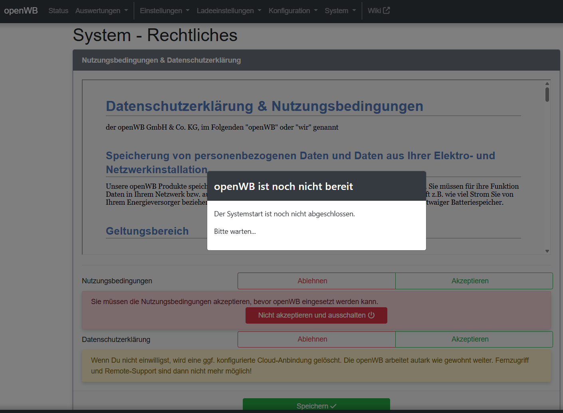The width and height of the screenshot is (563, 413).
Task: Toggle Ablehnen for Datenschutzerklärung
Action: pyautogui.click(x=312, y=339)
